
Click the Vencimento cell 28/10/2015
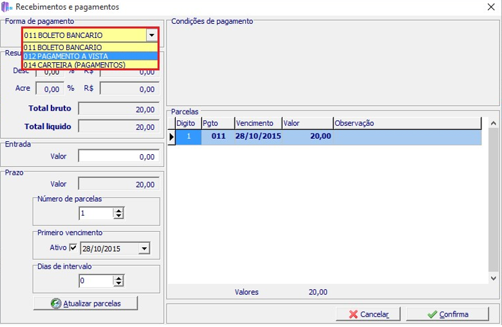click(x=258, y=137)
